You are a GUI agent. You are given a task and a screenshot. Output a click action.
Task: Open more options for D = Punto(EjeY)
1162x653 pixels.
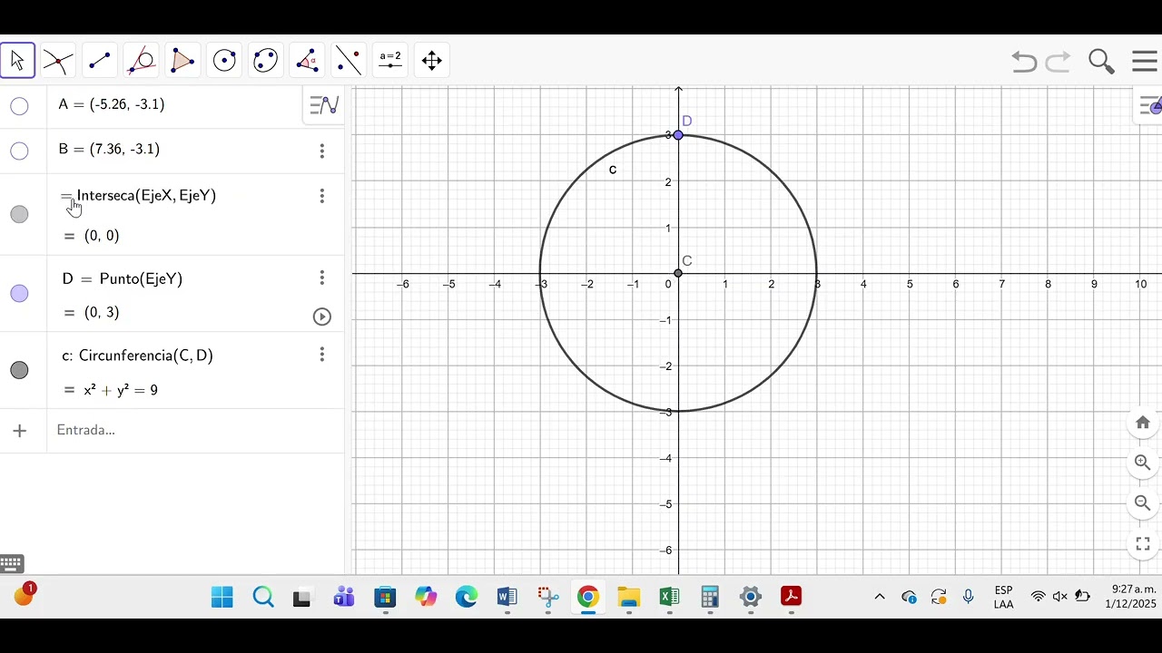321,278
